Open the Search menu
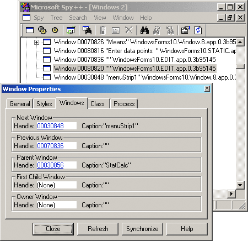The image size is (248, 241). pos(78,18)
